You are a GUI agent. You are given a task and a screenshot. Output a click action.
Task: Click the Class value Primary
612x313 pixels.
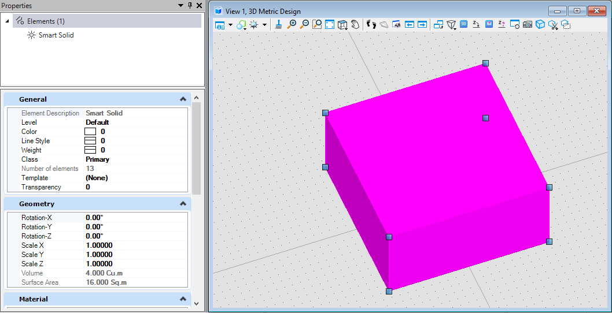[98, 159]
